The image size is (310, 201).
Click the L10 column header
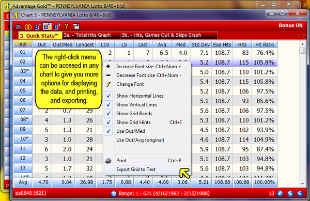coord(105,44)
